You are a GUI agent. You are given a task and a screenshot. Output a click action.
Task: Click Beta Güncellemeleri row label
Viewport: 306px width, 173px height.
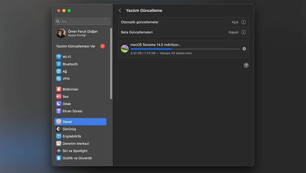137,32
